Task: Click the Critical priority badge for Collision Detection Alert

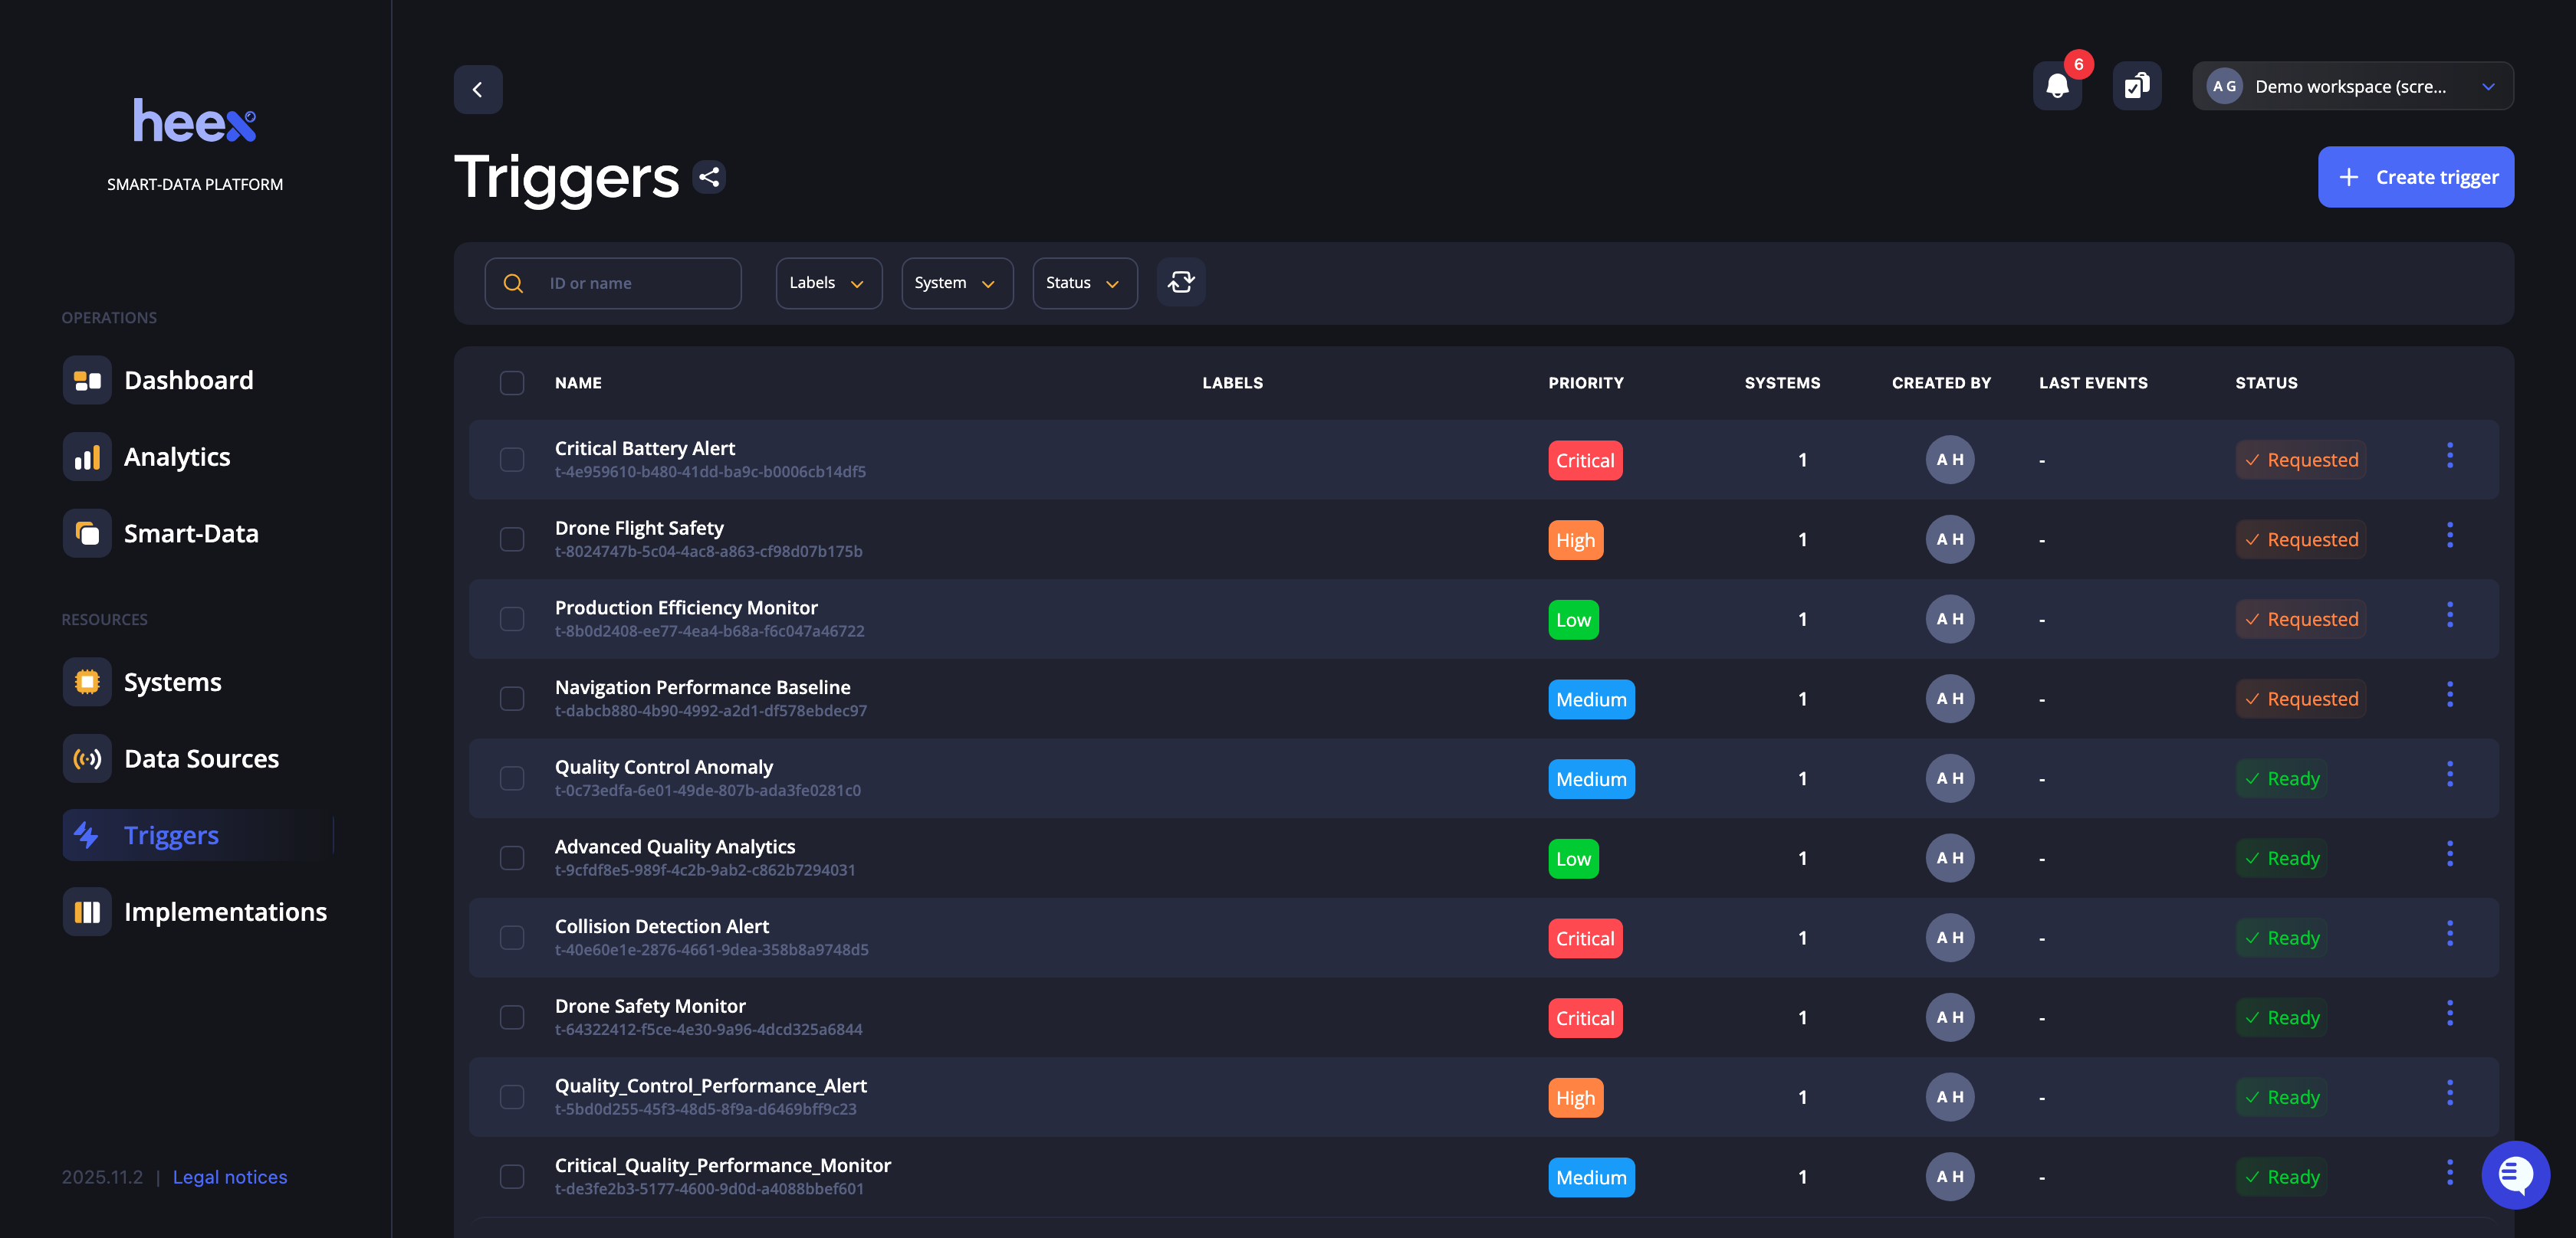Action: [1584, 938]
